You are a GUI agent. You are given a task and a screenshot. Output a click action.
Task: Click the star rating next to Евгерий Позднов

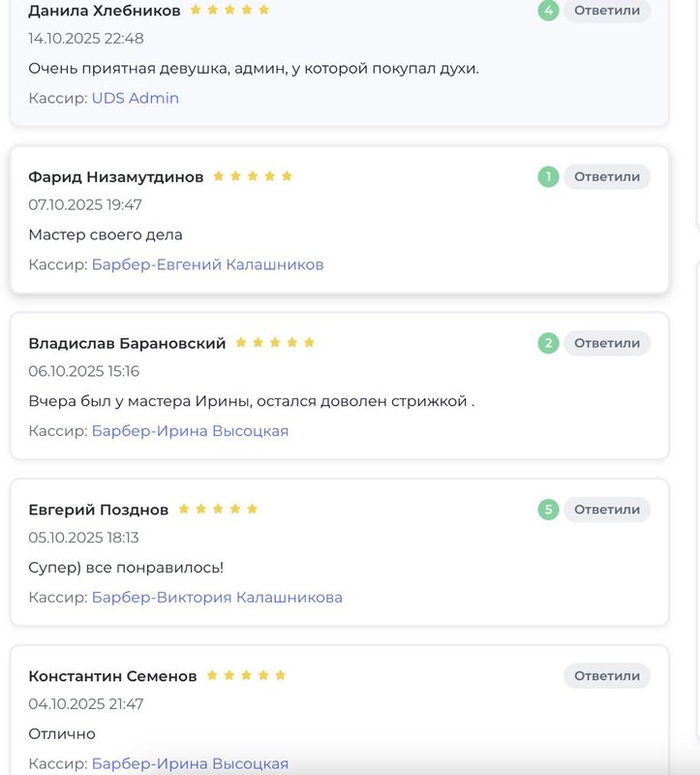(218, 509)
